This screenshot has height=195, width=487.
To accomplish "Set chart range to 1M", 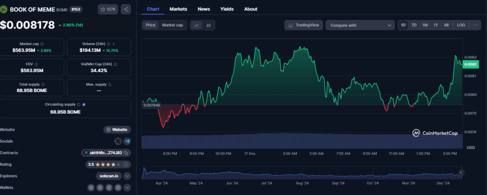I will (x=425, y=25).
